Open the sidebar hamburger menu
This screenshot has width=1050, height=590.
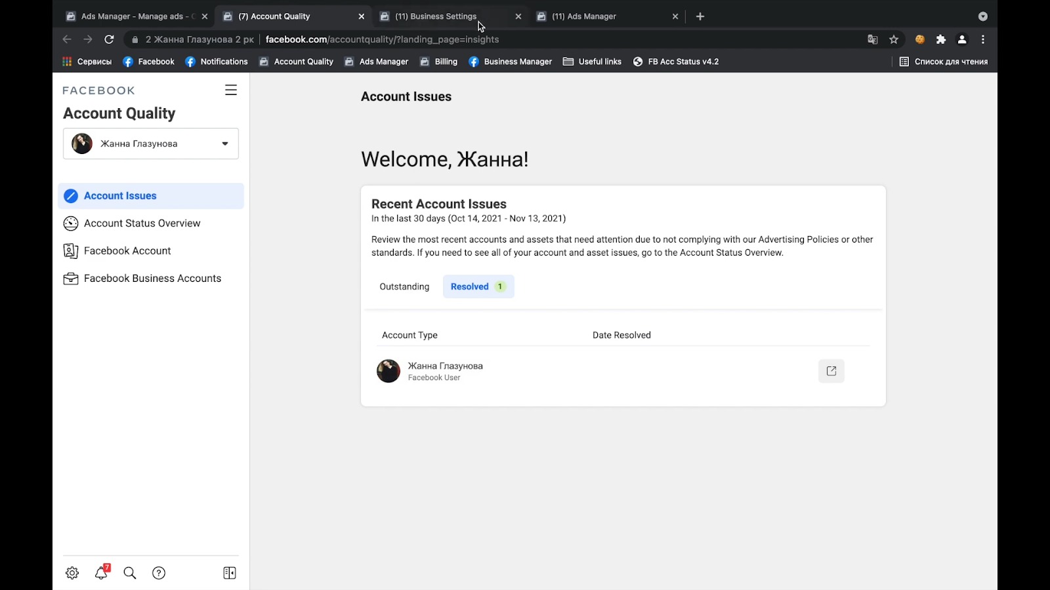coord(231,90)
